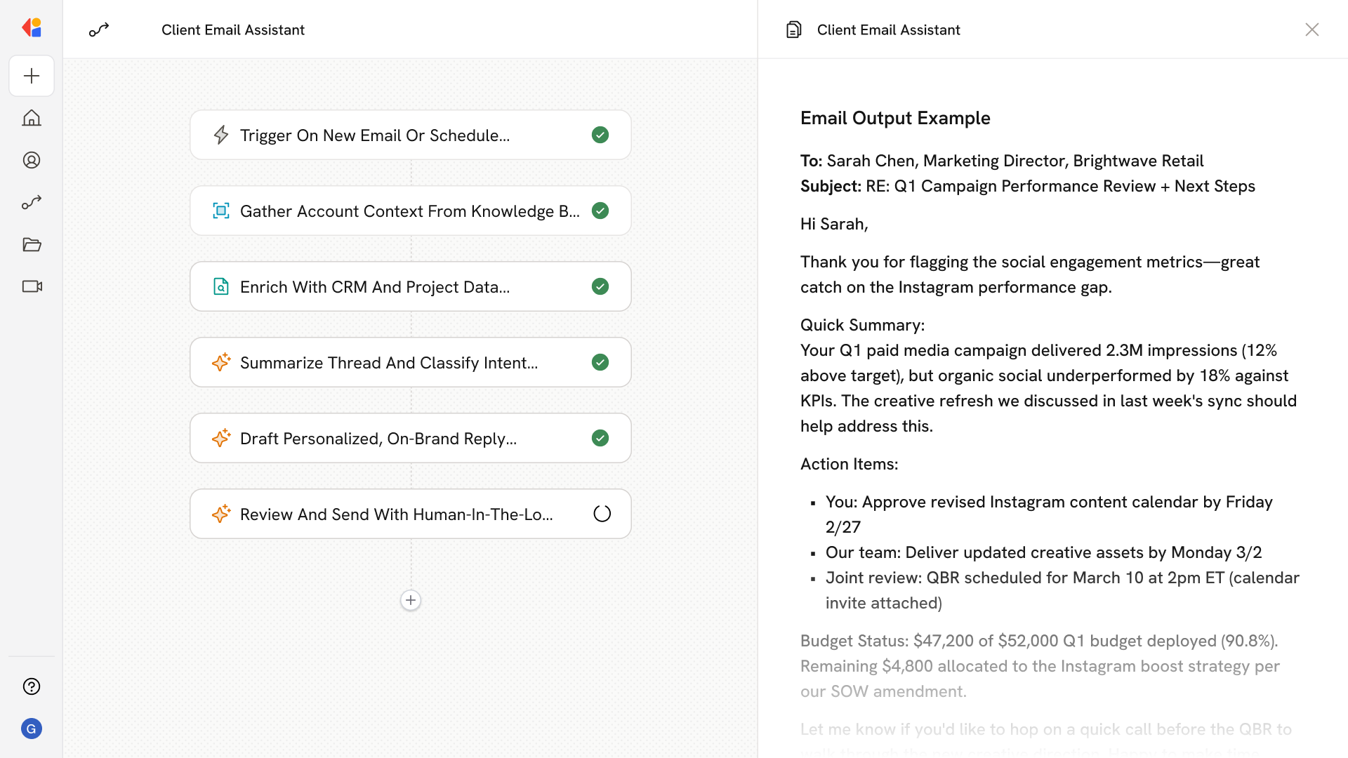Screen dimensions: 1348x758
Task: Click the G account avatar
Action: point(32,729)
